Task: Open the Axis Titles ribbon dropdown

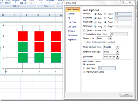Action: [8, 2]
